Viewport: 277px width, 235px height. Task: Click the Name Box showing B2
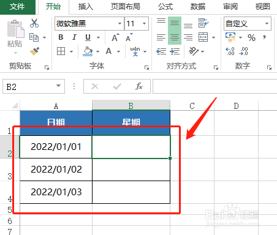pyautogui.click(x=34, y=86)
